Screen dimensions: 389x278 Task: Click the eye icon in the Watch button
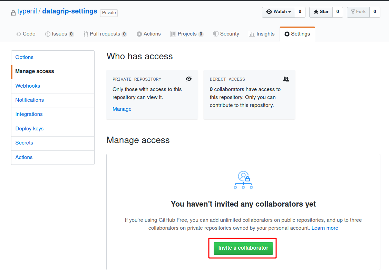[269, 12]
